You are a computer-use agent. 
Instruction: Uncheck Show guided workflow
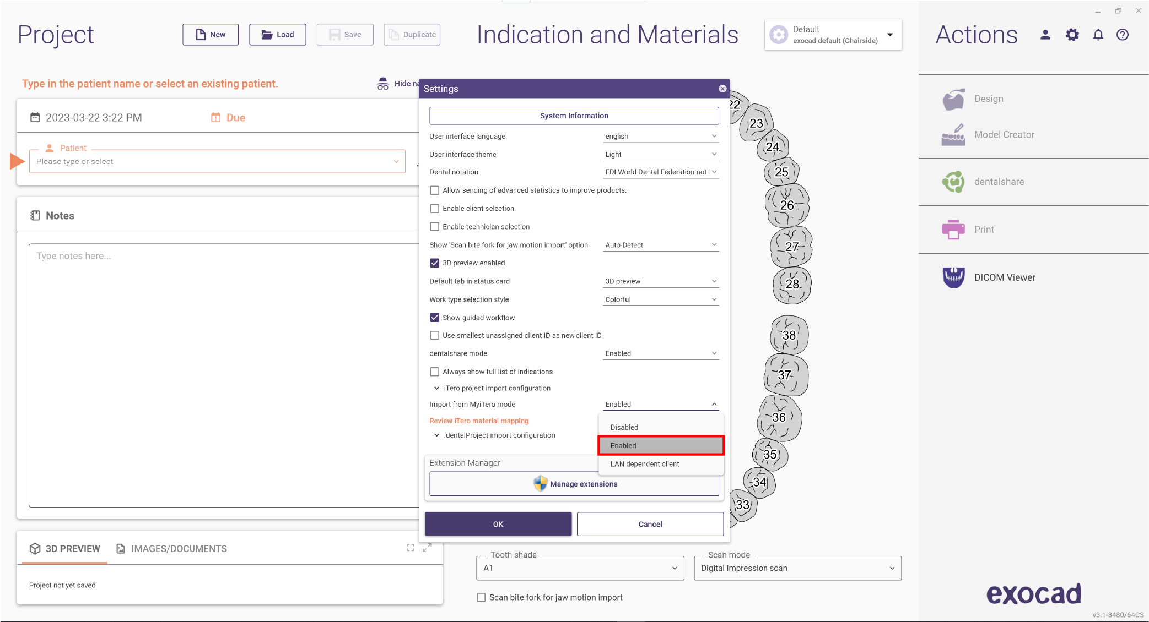pyautogui.click(x=435, y=318)
